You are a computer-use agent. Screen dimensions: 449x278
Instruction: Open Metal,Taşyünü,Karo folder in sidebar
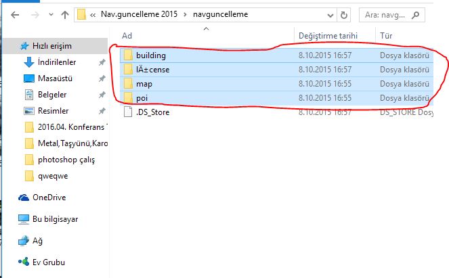point(72,143)
